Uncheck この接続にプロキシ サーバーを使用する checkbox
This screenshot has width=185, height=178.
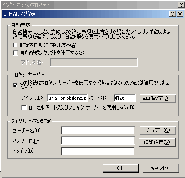click(15, 86)
